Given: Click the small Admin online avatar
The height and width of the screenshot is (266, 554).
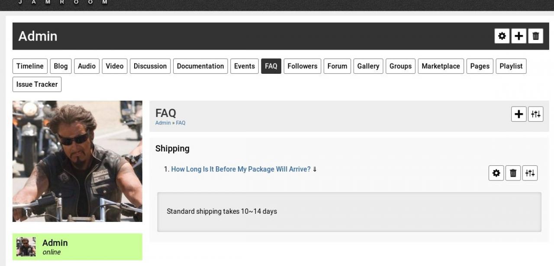Looking at the screenshot, I should click(x=26, y=247).
